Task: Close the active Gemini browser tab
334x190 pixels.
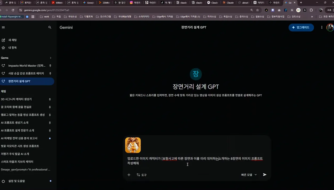Action: click(295, 3)
